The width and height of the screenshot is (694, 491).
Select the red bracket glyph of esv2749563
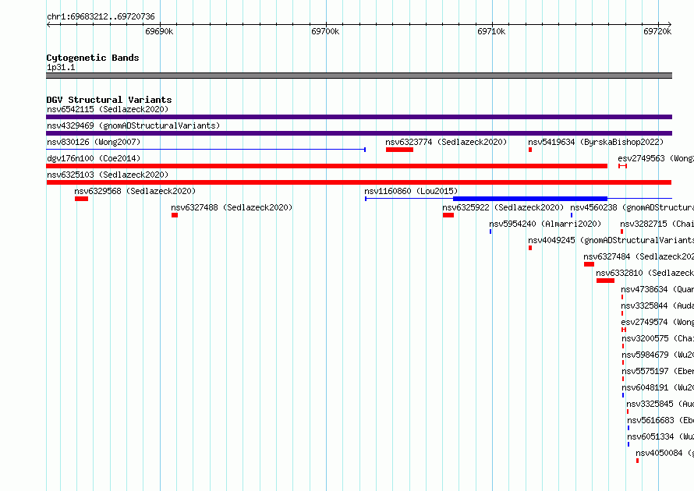(x=623, y=166)
